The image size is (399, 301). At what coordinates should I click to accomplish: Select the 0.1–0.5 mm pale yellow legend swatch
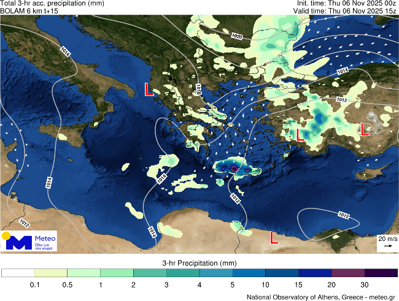point(51,273)
